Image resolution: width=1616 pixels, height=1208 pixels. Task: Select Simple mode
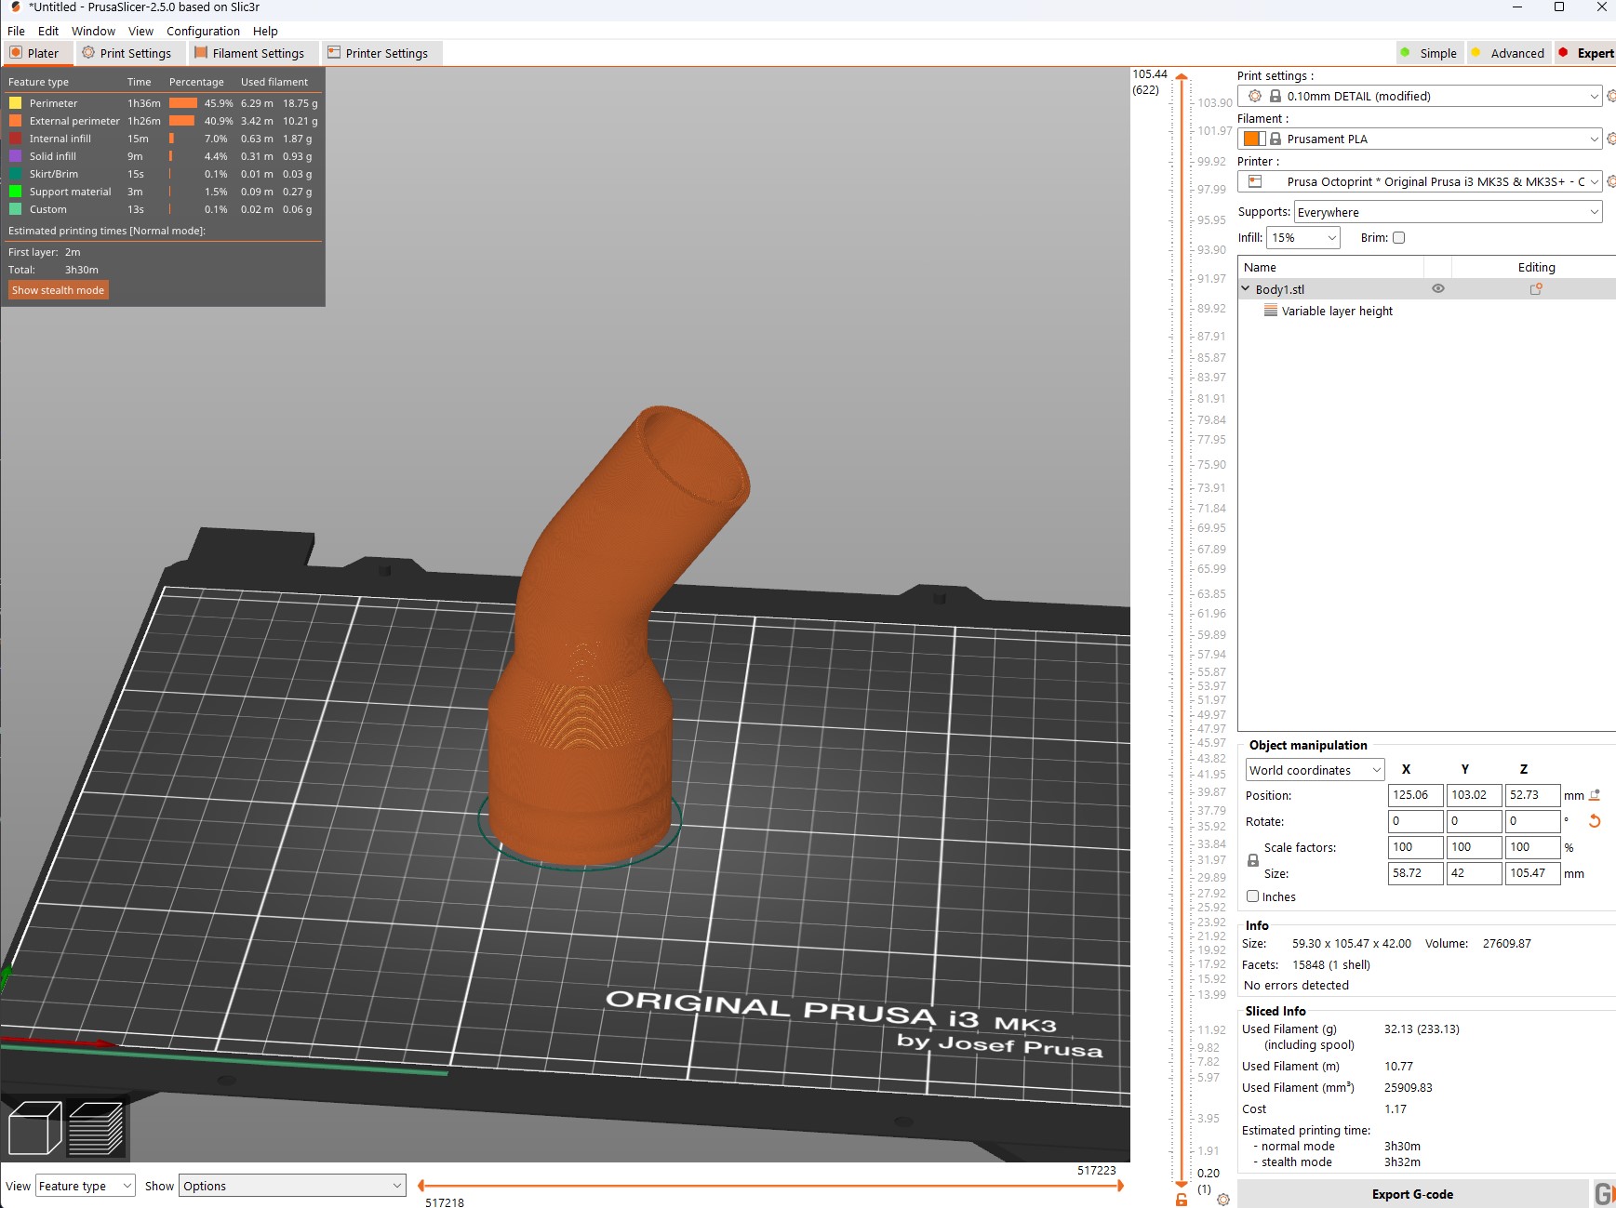pos(1428,53)
